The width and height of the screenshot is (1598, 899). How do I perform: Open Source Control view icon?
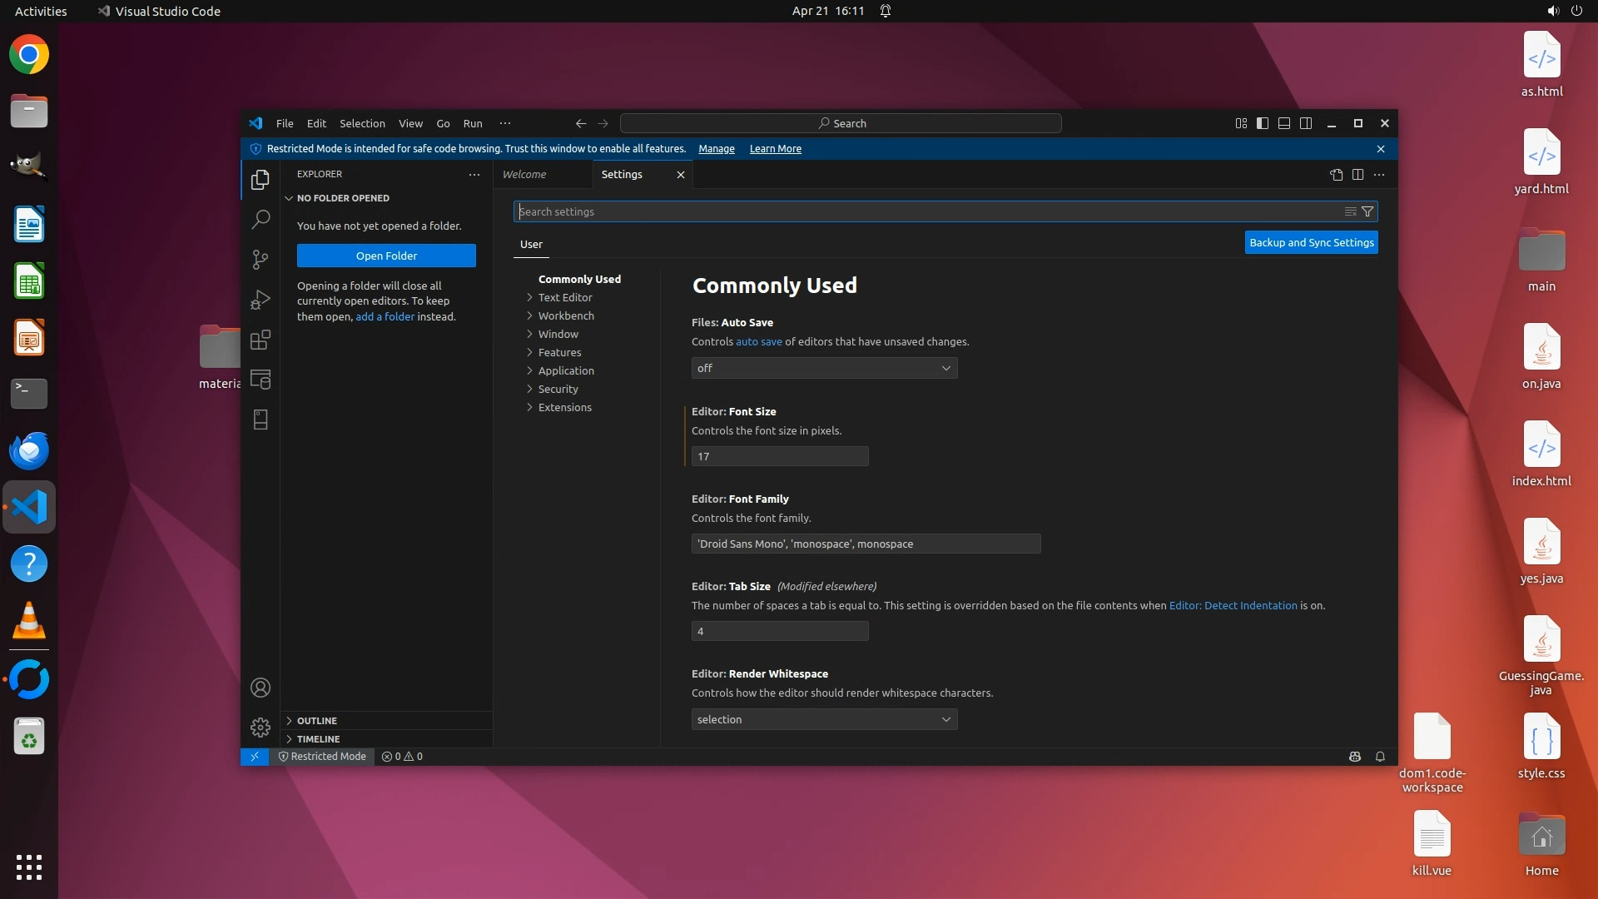[261, 260]
